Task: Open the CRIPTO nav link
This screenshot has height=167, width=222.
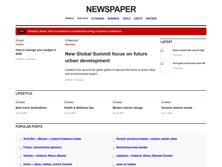Action: click(x=138, y=18)
